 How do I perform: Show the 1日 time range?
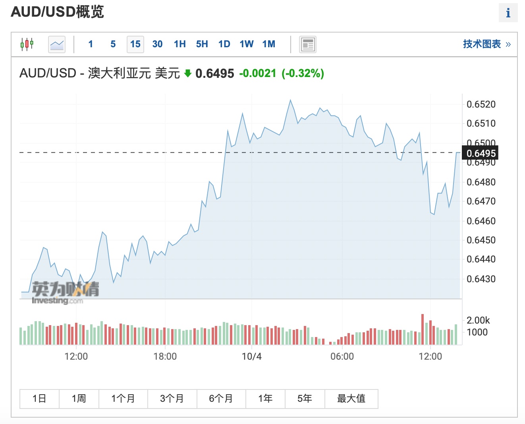39,399
